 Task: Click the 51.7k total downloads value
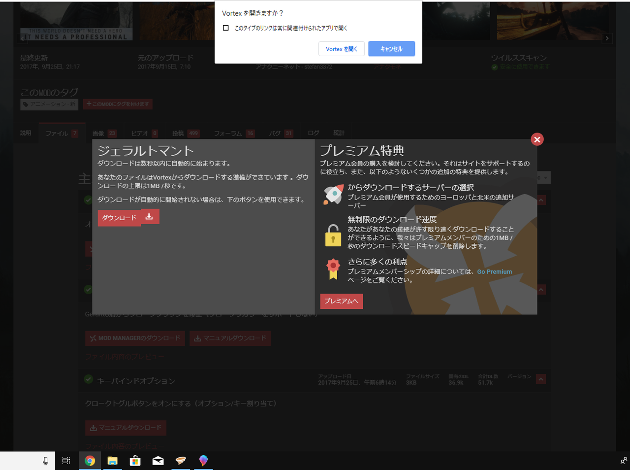point(485,383)
